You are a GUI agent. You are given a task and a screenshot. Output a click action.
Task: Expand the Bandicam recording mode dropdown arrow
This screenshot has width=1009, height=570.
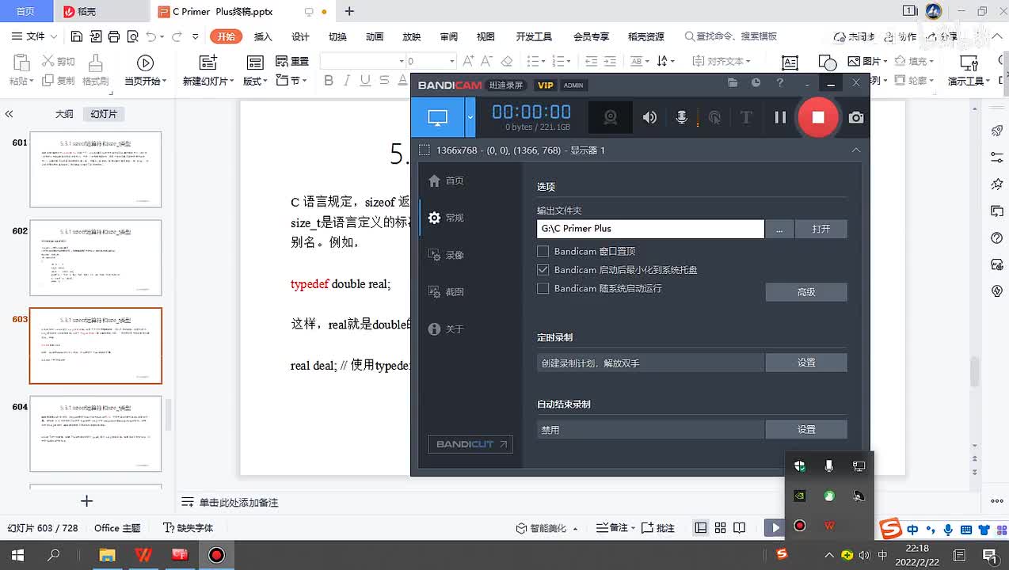(470, 117)
